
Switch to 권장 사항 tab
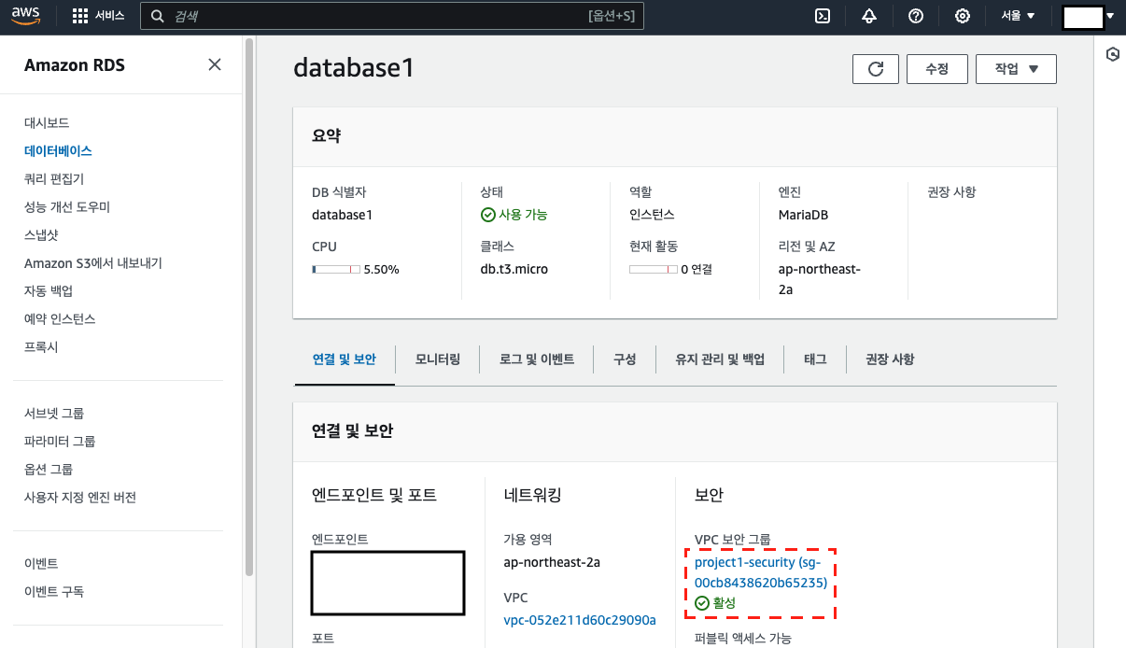890,359
